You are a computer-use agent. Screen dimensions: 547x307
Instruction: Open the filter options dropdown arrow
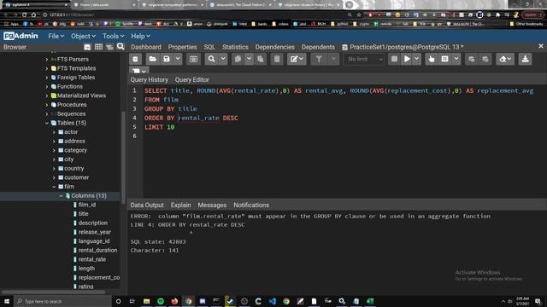[x=333, y=59]
